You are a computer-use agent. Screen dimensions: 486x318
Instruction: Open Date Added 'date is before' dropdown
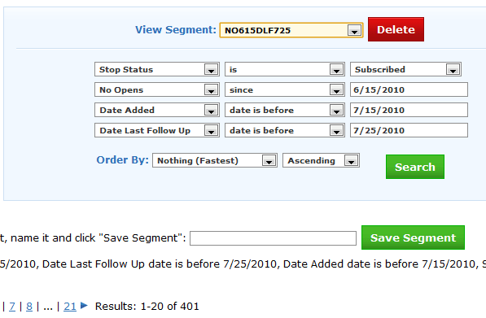pos(285,110)
